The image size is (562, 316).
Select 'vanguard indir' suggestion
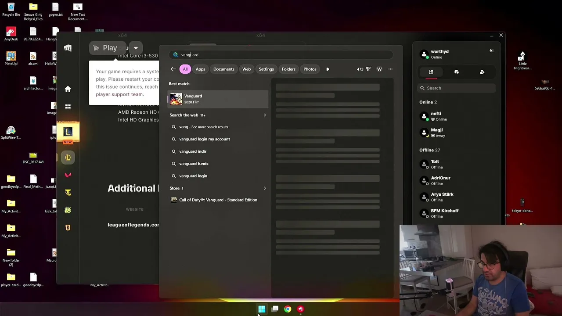pos(218,151)
